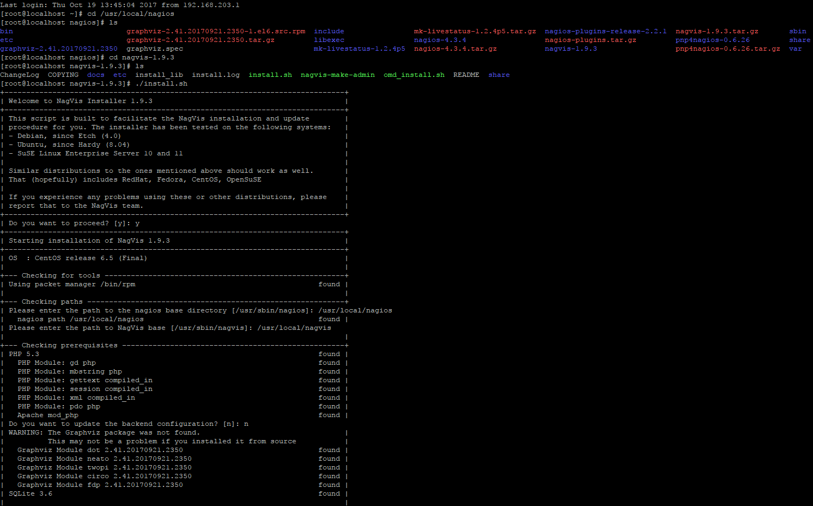Image resolution: width=813 pixels, height=506 pixels.
Task: Select the nagvis-make-admin script name
Action: coord(337,75)
